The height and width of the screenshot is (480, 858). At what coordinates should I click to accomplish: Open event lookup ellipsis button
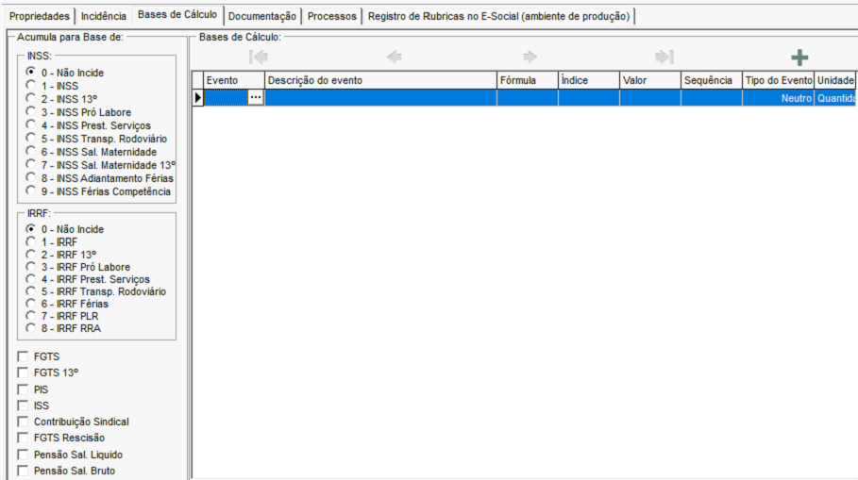256,97
